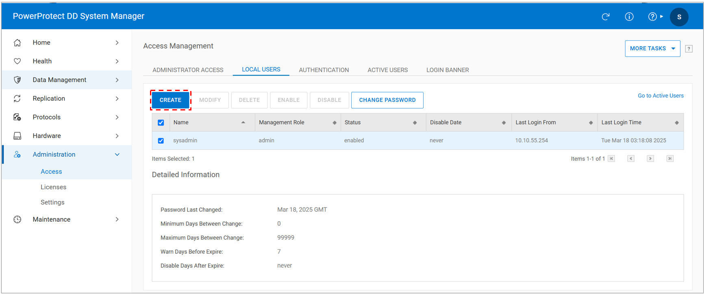Click the Health heart icon

(x=17, y=61)
